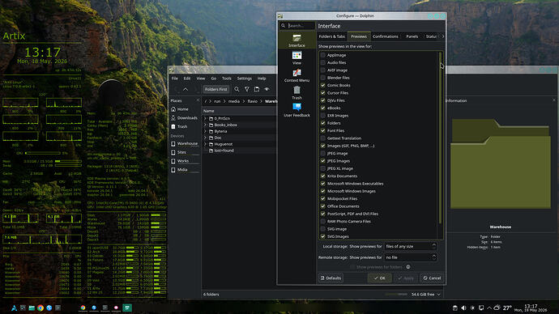The height and width of the screenshot is (314, 559).
Task: Open the Trash settings category
Action: 297,92
